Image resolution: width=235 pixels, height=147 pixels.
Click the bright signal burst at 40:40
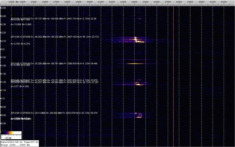[x=139, y=116]
